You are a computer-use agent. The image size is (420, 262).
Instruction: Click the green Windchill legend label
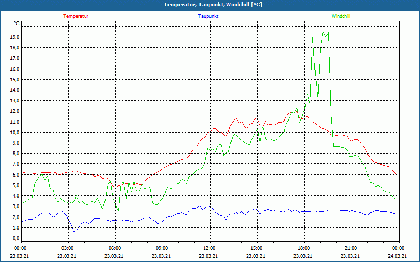pyautogui.click(x=341, y=16)
